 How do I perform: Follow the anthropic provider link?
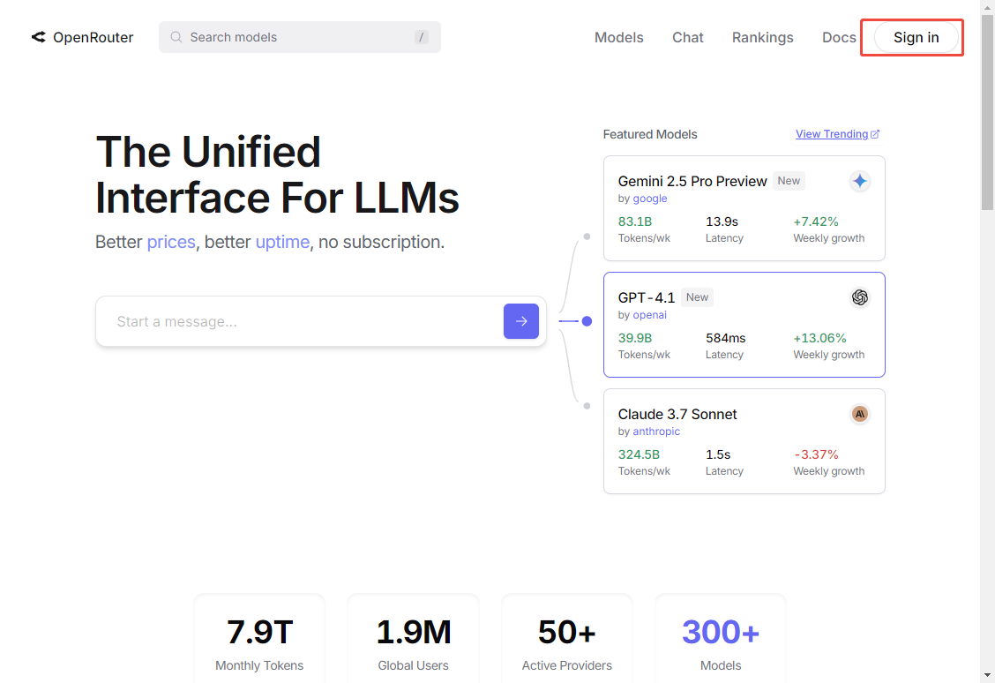(656, 431)
